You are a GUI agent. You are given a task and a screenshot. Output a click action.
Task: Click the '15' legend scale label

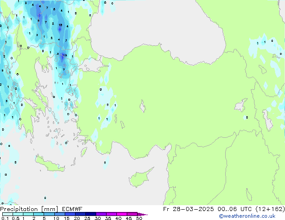coord(67,218)
